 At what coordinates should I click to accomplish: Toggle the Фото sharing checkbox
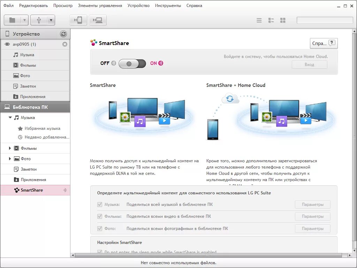coord(100,228)
